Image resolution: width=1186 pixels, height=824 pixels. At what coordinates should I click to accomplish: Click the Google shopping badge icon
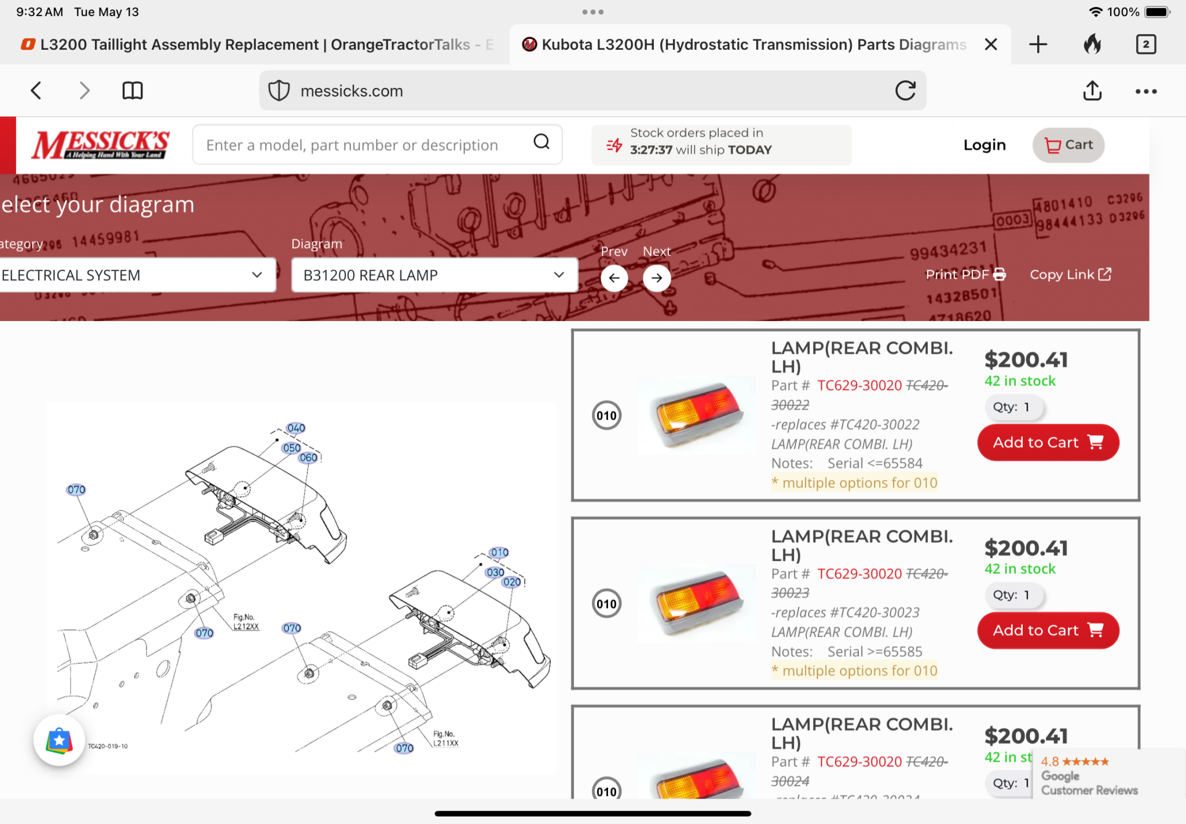pyautogui.click(x=59, y=740)
